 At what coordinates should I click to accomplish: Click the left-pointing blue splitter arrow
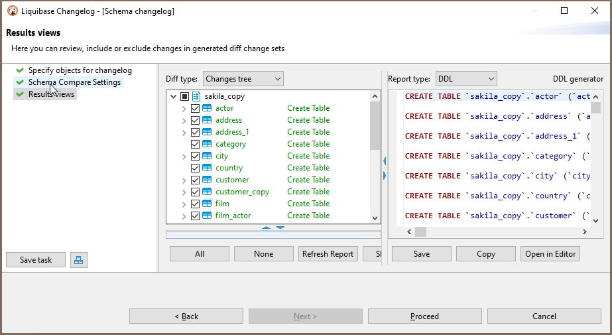pyautogui.click(x=385, y=161)
